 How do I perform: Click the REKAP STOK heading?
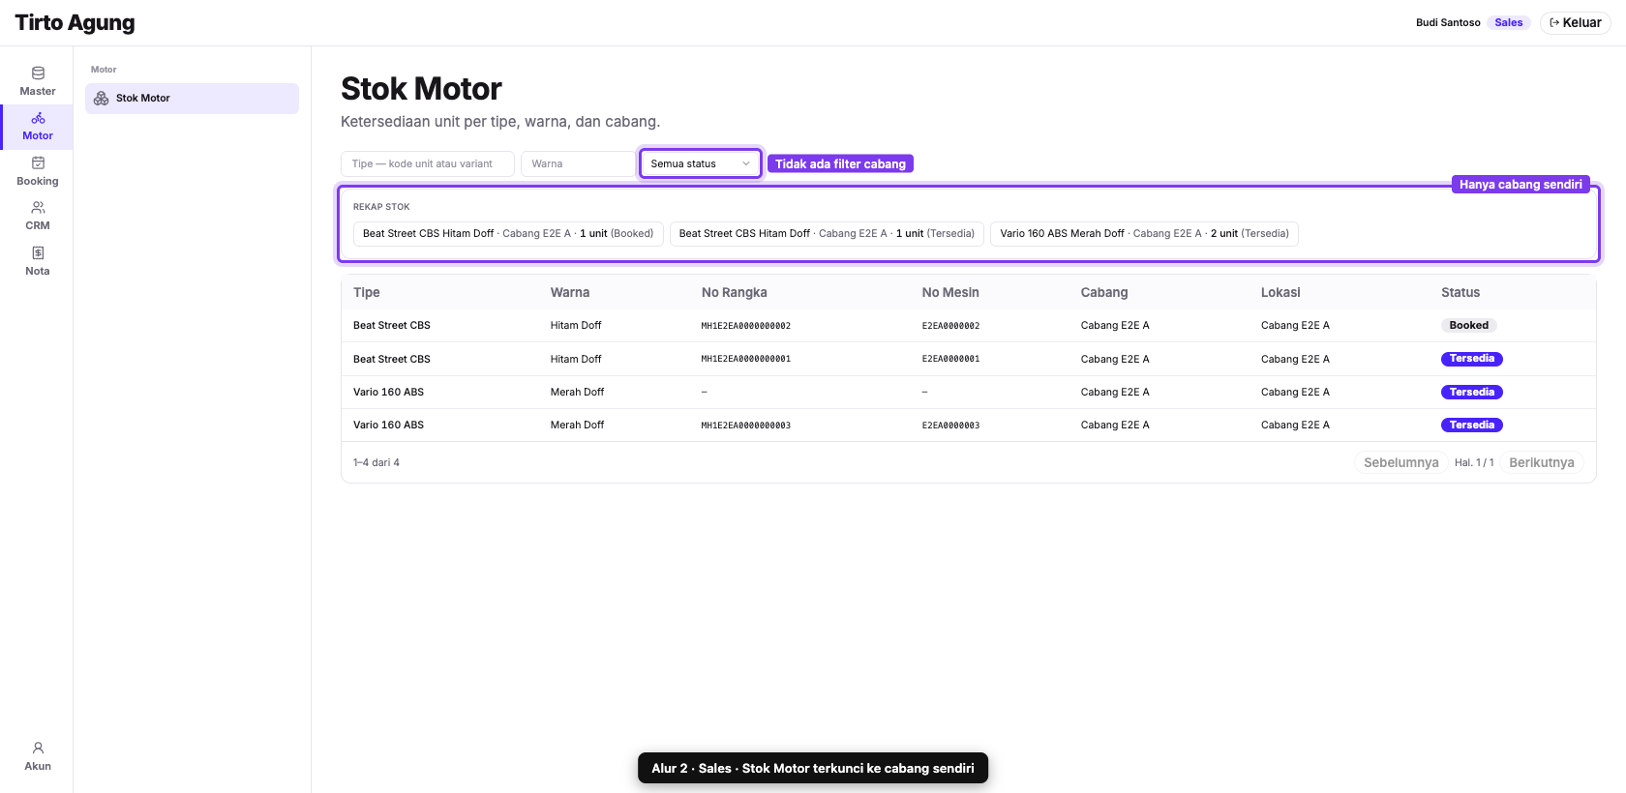[x=381, y=207]
